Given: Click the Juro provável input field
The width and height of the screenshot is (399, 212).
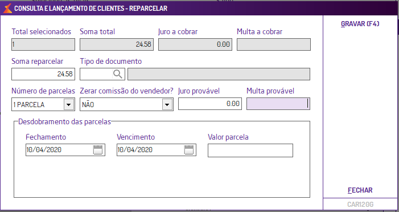Looking at the screenshot, I should (x=210, y=104).
